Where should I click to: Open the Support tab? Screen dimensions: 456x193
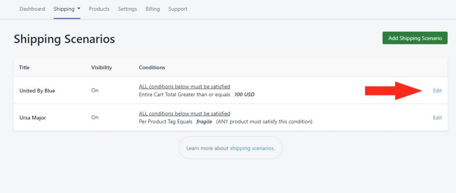(178, 9)
